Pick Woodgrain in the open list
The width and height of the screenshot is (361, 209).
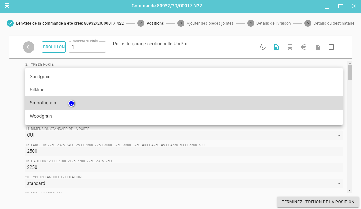pyautogui.click(x=41, y=116)
